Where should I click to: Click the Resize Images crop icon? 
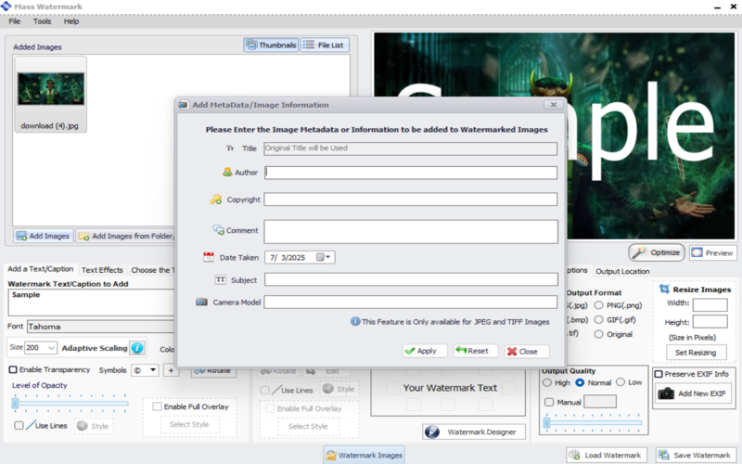click(664, 289)
